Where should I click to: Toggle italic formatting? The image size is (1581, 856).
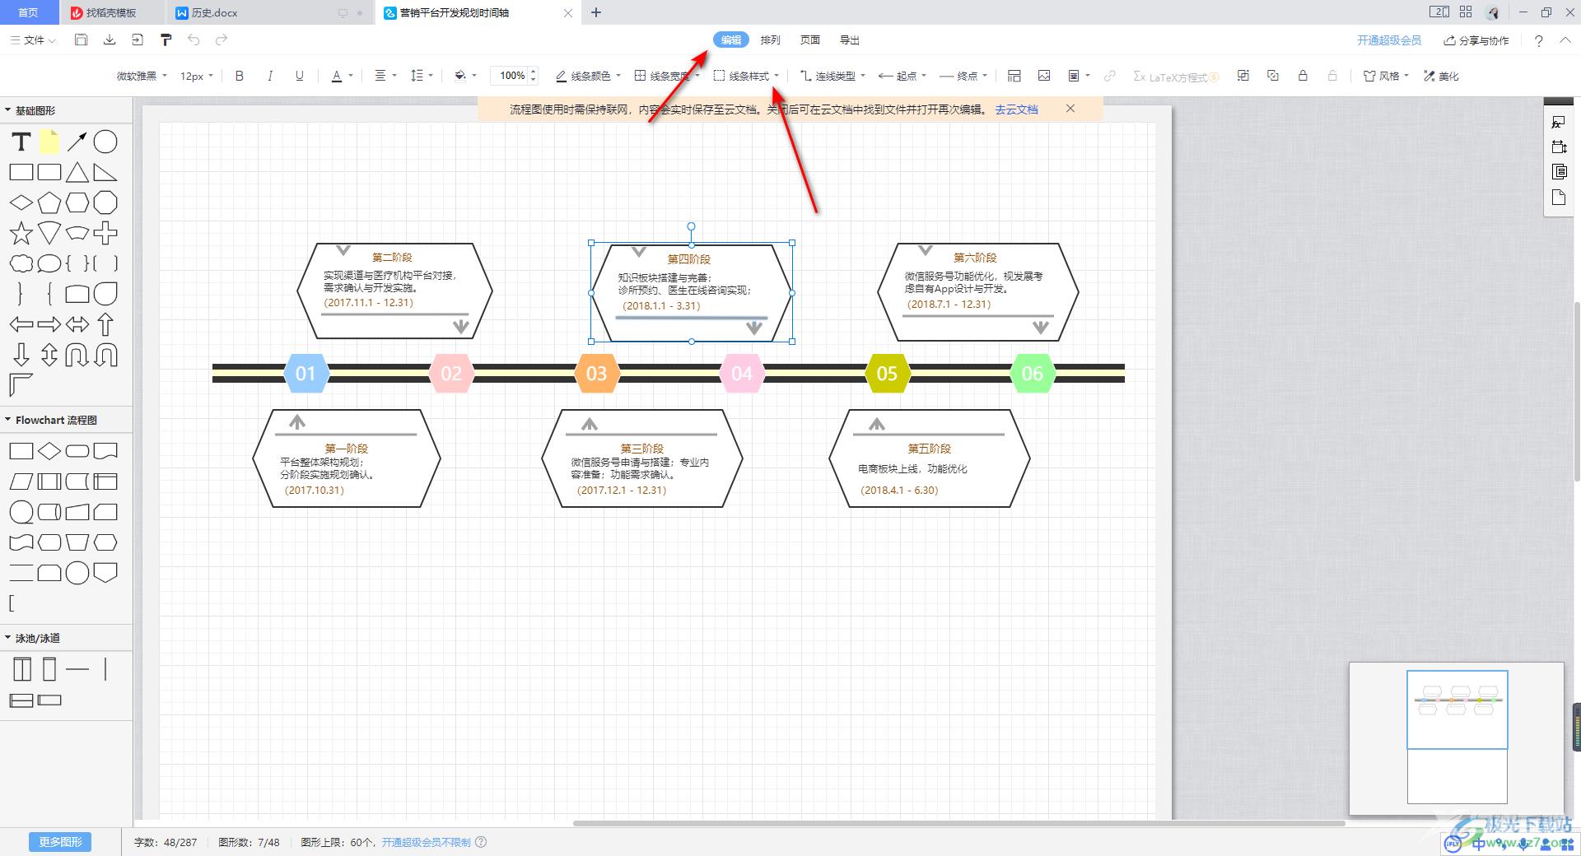click(269, 76)
